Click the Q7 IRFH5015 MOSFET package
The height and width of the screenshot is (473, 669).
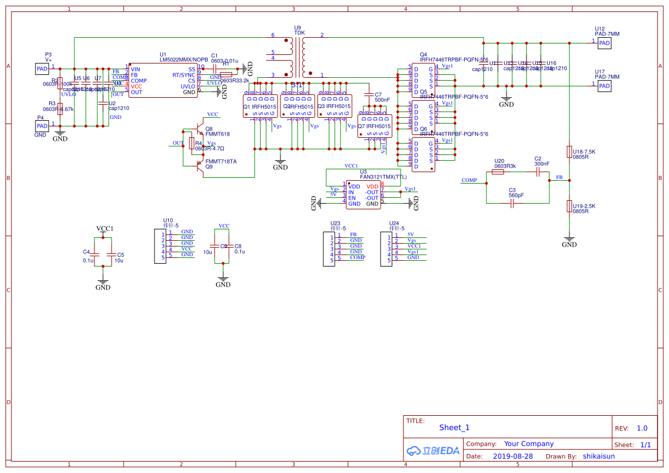coord(375,126)
